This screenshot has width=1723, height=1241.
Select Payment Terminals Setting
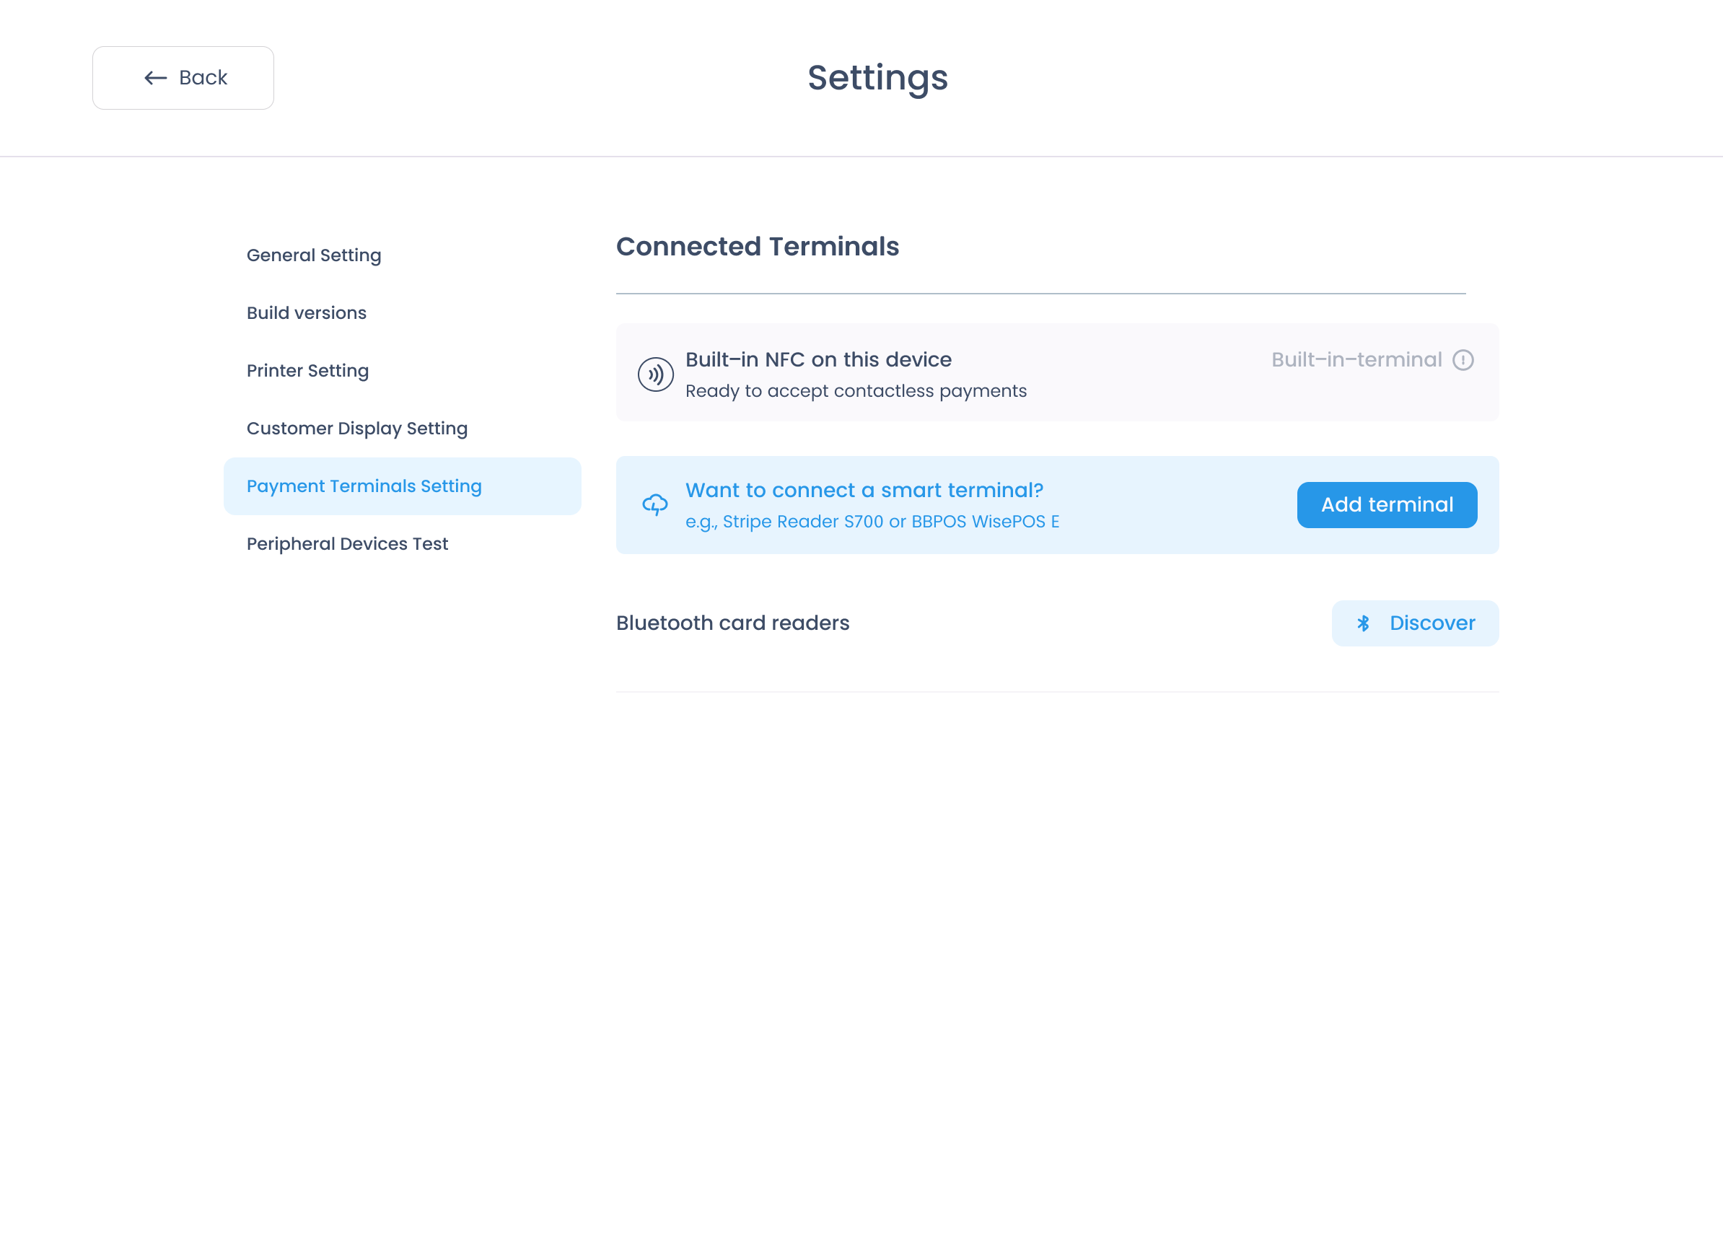click(364, 486)
